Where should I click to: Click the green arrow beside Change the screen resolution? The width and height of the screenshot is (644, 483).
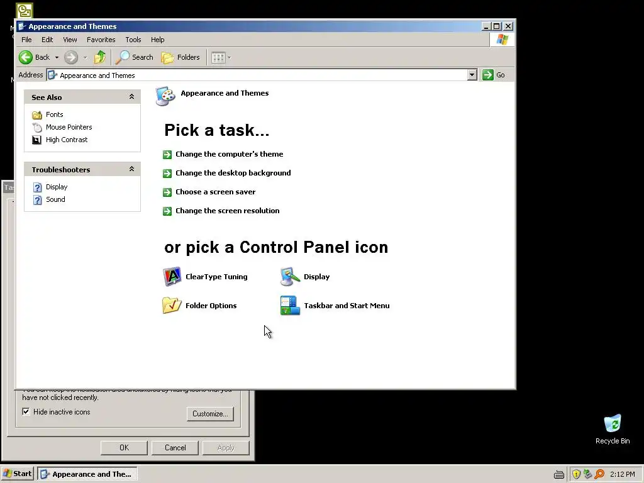tap(167, 211)
